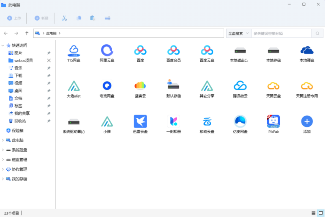
Task: Select the 迅雷云盘 icon
Action: pyautogui.click(x=140, y=122)
